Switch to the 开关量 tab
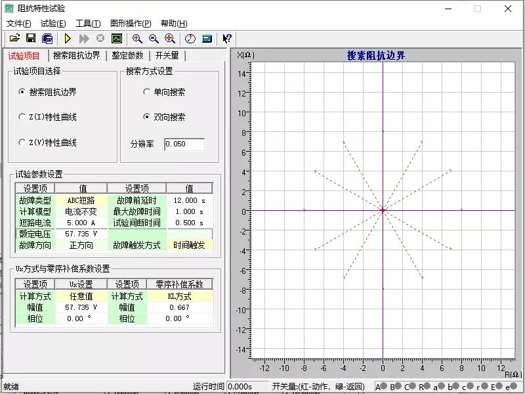Viewport: 525px width, 394px height. click(x=167, y=56)
